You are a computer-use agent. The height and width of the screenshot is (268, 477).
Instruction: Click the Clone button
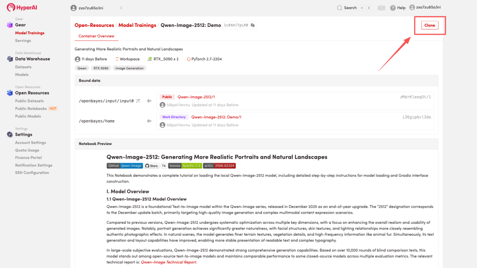[429, 26]
